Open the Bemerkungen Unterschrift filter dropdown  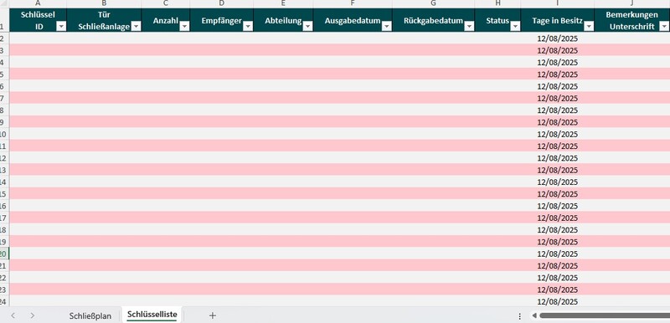pyautogui.click(x=664, y=27)
